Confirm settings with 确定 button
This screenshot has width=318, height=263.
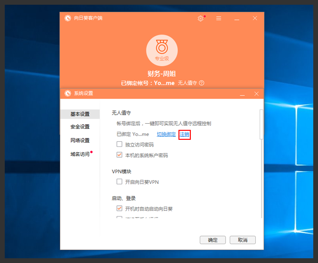pyautogui.click(x=213, y=240)
